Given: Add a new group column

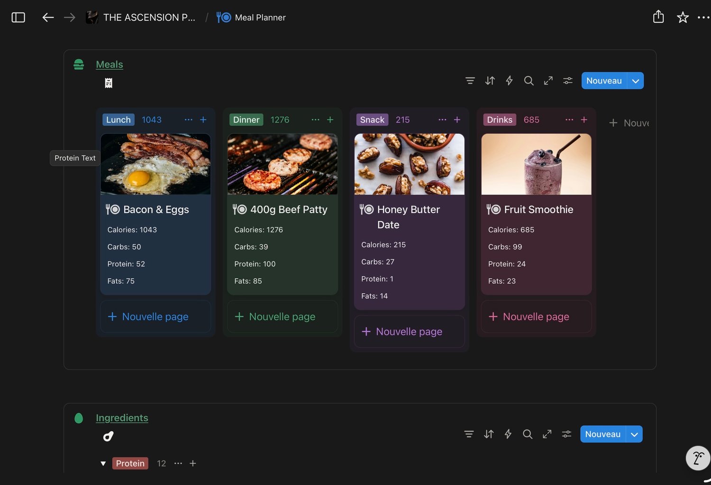Looking at the screenshot, I should tap(629, 123).
